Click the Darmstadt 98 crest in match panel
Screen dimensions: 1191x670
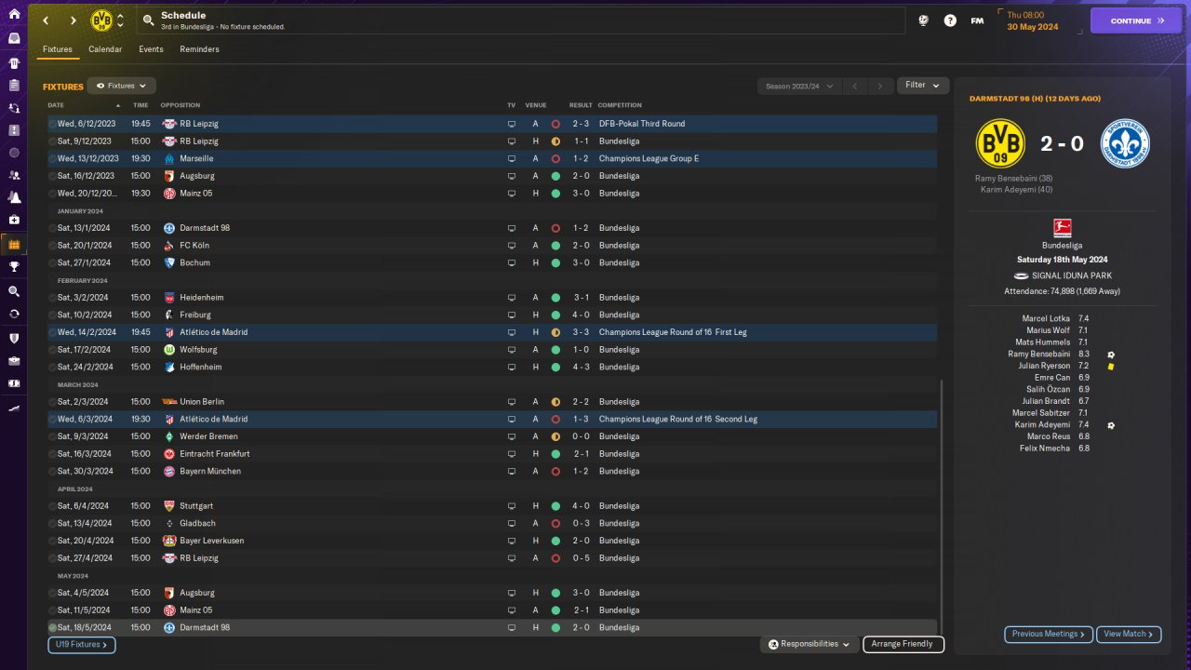point(1125,143)
